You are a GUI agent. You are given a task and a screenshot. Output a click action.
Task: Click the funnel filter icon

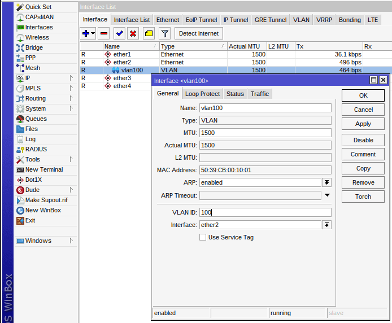(x=164, y=34)
